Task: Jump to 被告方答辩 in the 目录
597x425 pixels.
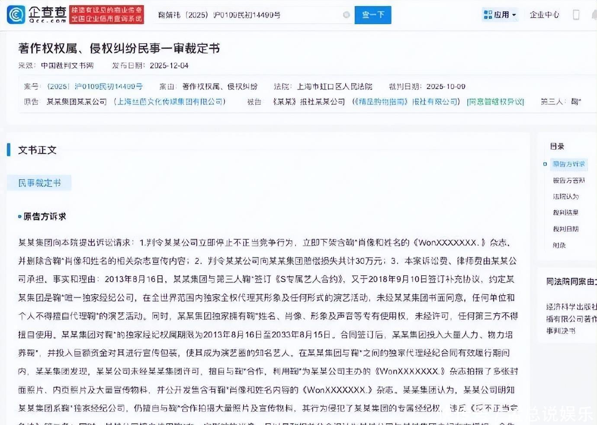Action: (568, 180)
